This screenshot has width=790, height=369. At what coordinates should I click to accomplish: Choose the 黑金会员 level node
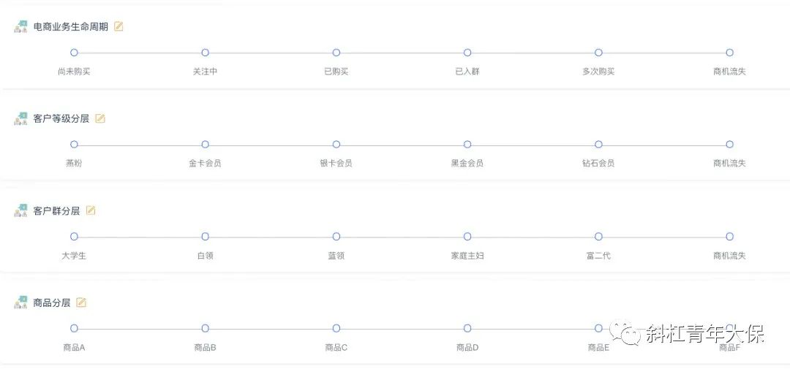coord(467,145)
